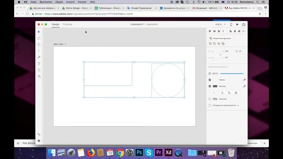
Task: Click the Wiederholungsraster repeat grid button
Action: (220, 38)
